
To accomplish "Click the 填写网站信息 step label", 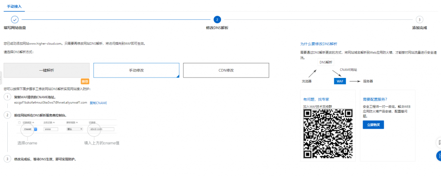I will 15,28.
